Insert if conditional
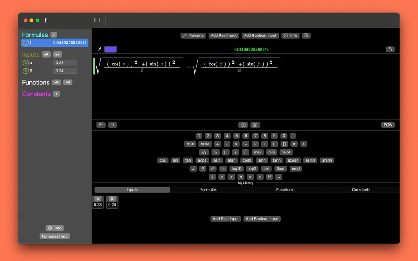Screen dimensions: 418x261 [269, 177]
